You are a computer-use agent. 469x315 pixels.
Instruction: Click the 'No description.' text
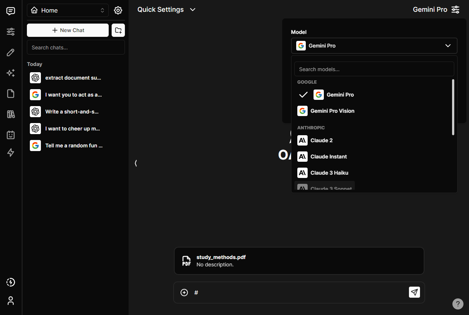pyautogui.click(x=215, y=265)
